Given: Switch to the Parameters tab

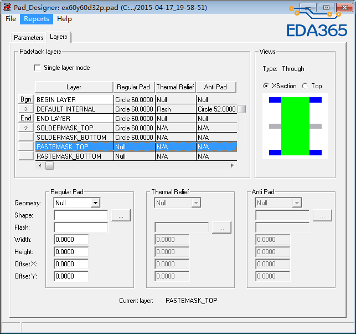Looking at the screenshot, I should [29, 38].
